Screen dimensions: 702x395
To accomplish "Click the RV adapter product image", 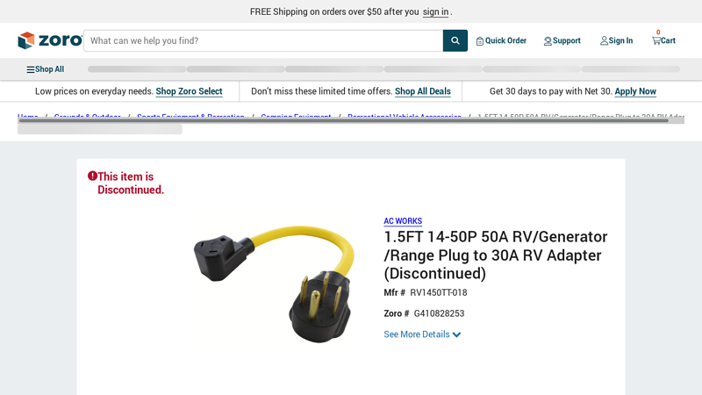I will (275, 284).
